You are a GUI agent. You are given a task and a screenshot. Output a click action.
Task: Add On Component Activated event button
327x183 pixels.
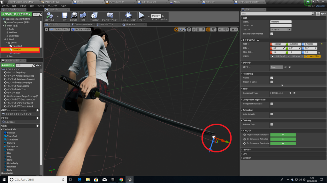(x=283, y=139)
